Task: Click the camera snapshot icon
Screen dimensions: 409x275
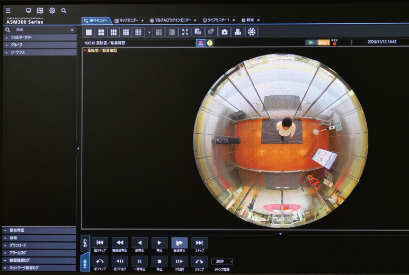Action: click(225, 32)
